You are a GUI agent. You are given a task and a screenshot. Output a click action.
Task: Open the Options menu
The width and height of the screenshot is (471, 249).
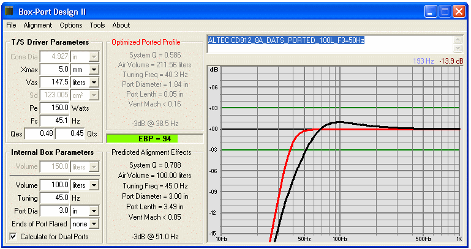[71, 25]
